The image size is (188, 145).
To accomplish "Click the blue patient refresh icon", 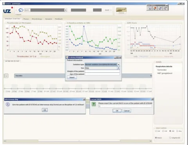I will [x=21, y=10].
